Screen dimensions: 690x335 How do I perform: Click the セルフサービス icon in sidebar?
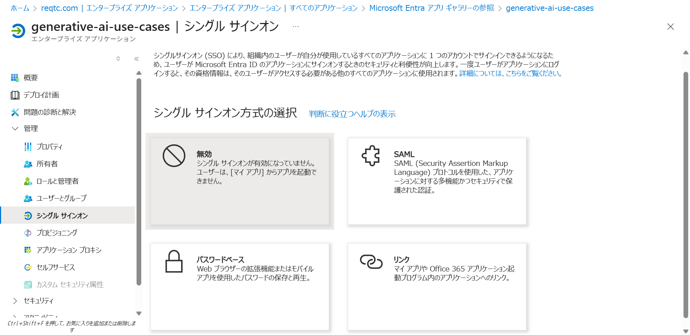(x=28, y=267)
